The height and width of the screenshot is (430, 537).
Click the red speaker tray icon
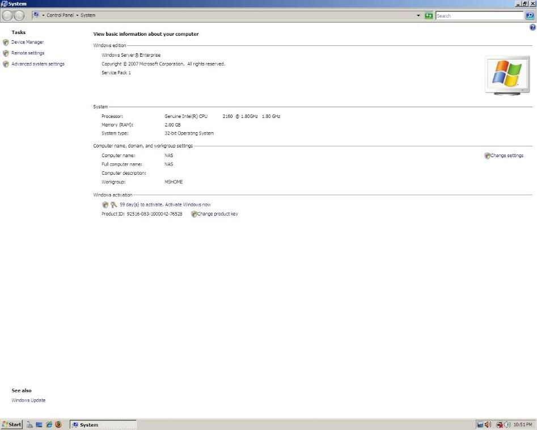pos(488,425)
